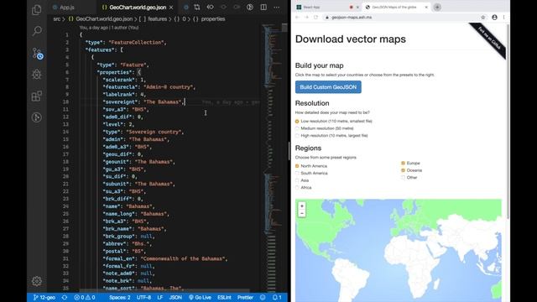
Task: Open the browser three-dot menu
Action: click(503, 17)
